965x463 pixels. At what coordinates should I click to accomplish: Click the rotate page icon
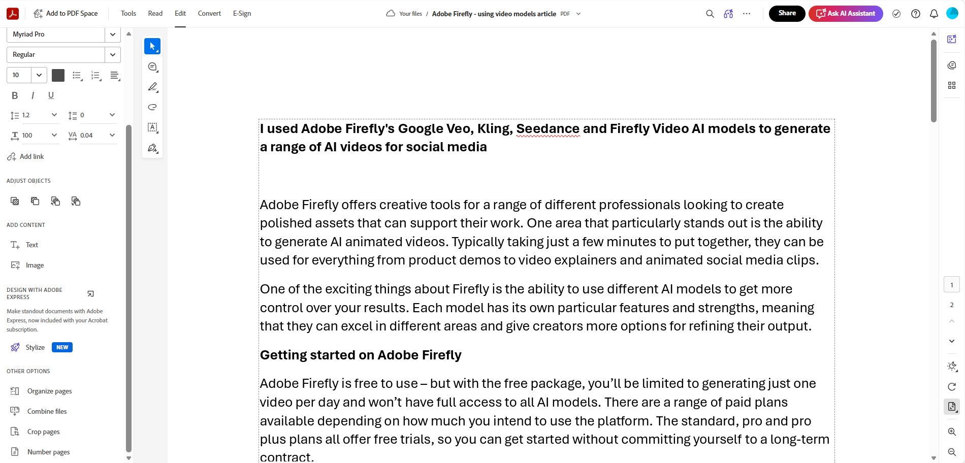pyautogui.click(x=952, y=386)
